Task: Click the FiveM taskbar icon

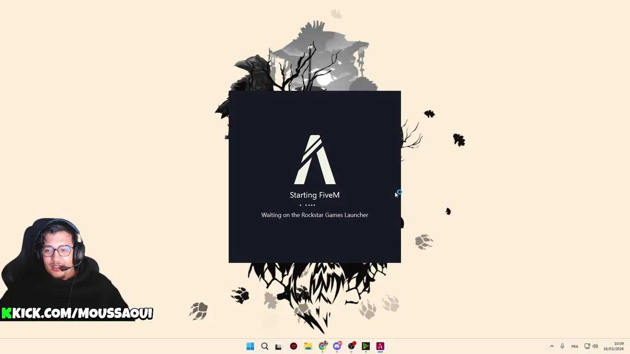Action: tap(380, 346)
